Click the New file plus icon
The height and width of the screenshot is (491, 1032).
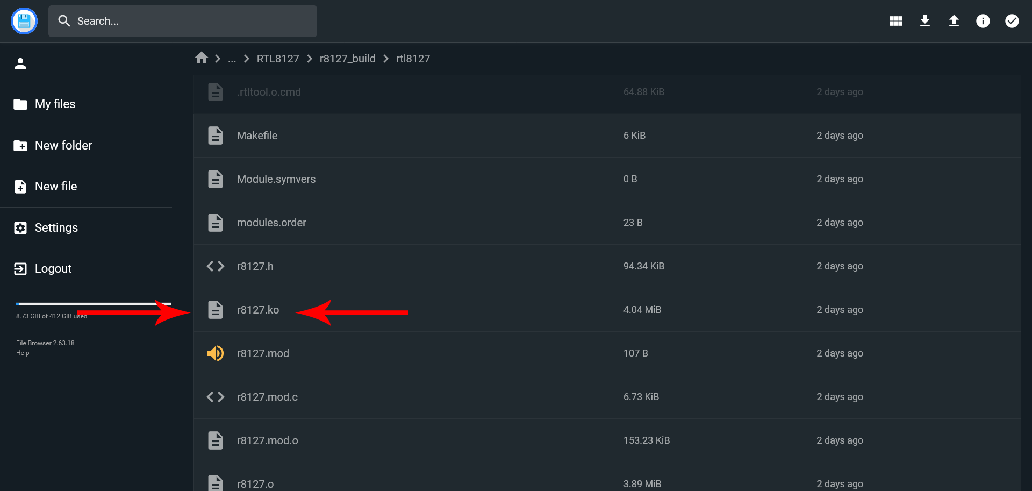20,186
